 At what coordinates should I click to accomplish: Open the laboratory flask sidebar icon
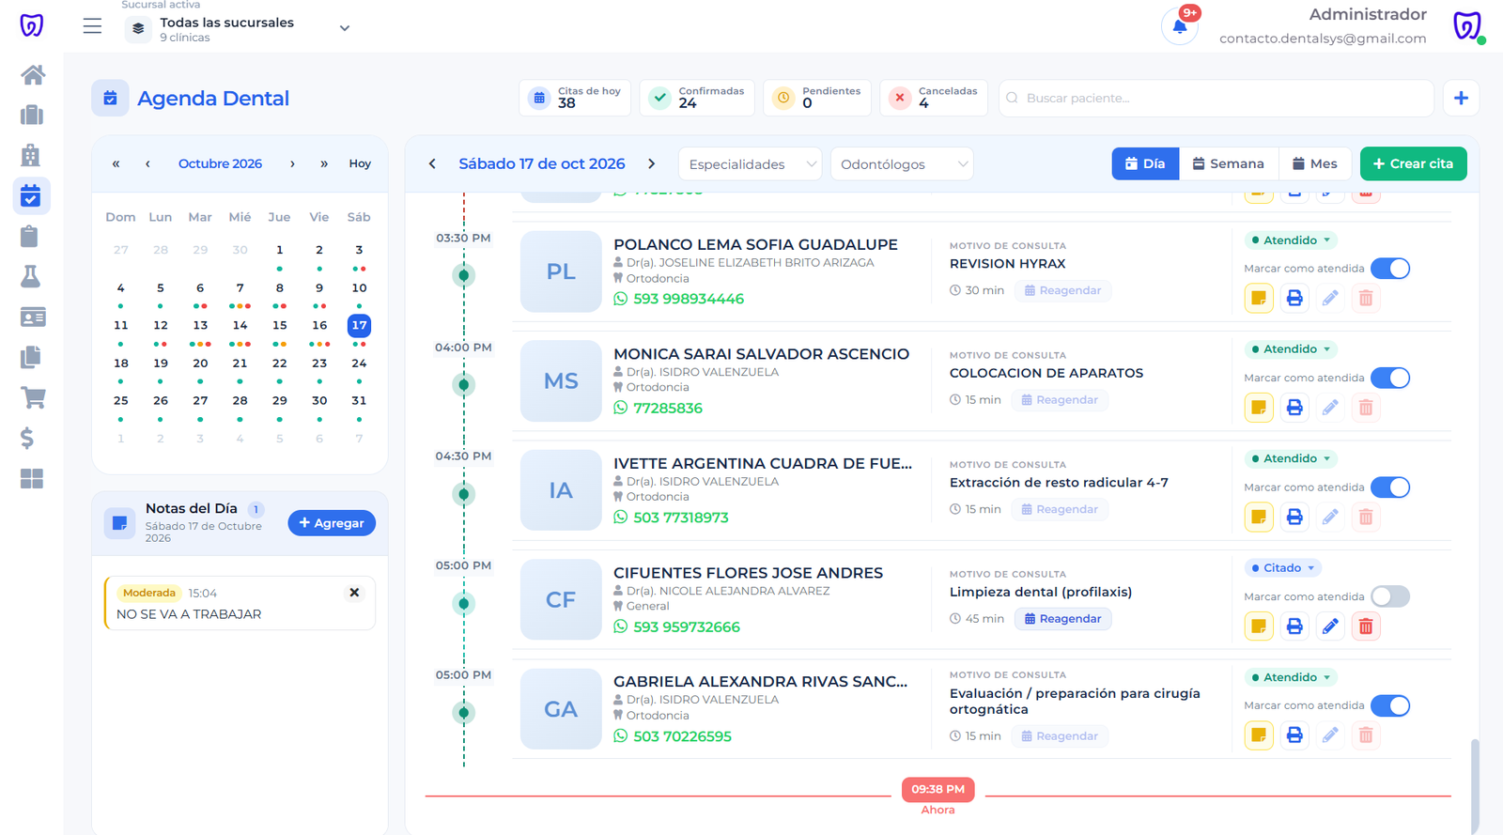pyautogui.click(x=32, y=277)
